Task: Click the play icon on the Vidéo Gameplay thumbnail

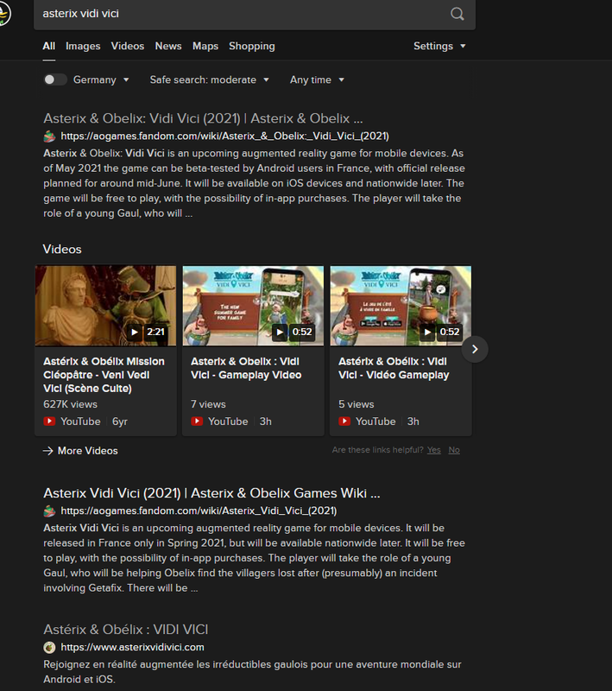Action: point(427,332)
